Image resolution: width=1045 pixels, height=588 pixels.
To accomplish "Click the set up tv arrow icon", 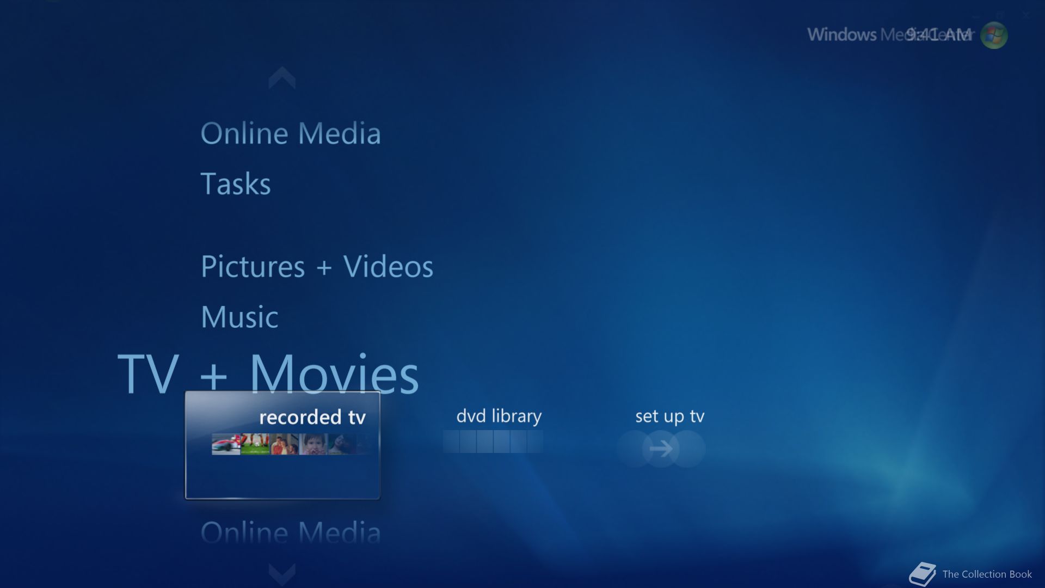I will pyautogui.click(x=661, y=449).
